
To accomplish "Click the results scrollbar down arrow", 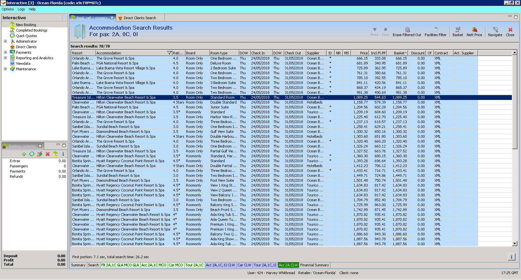I will (515, 244).
